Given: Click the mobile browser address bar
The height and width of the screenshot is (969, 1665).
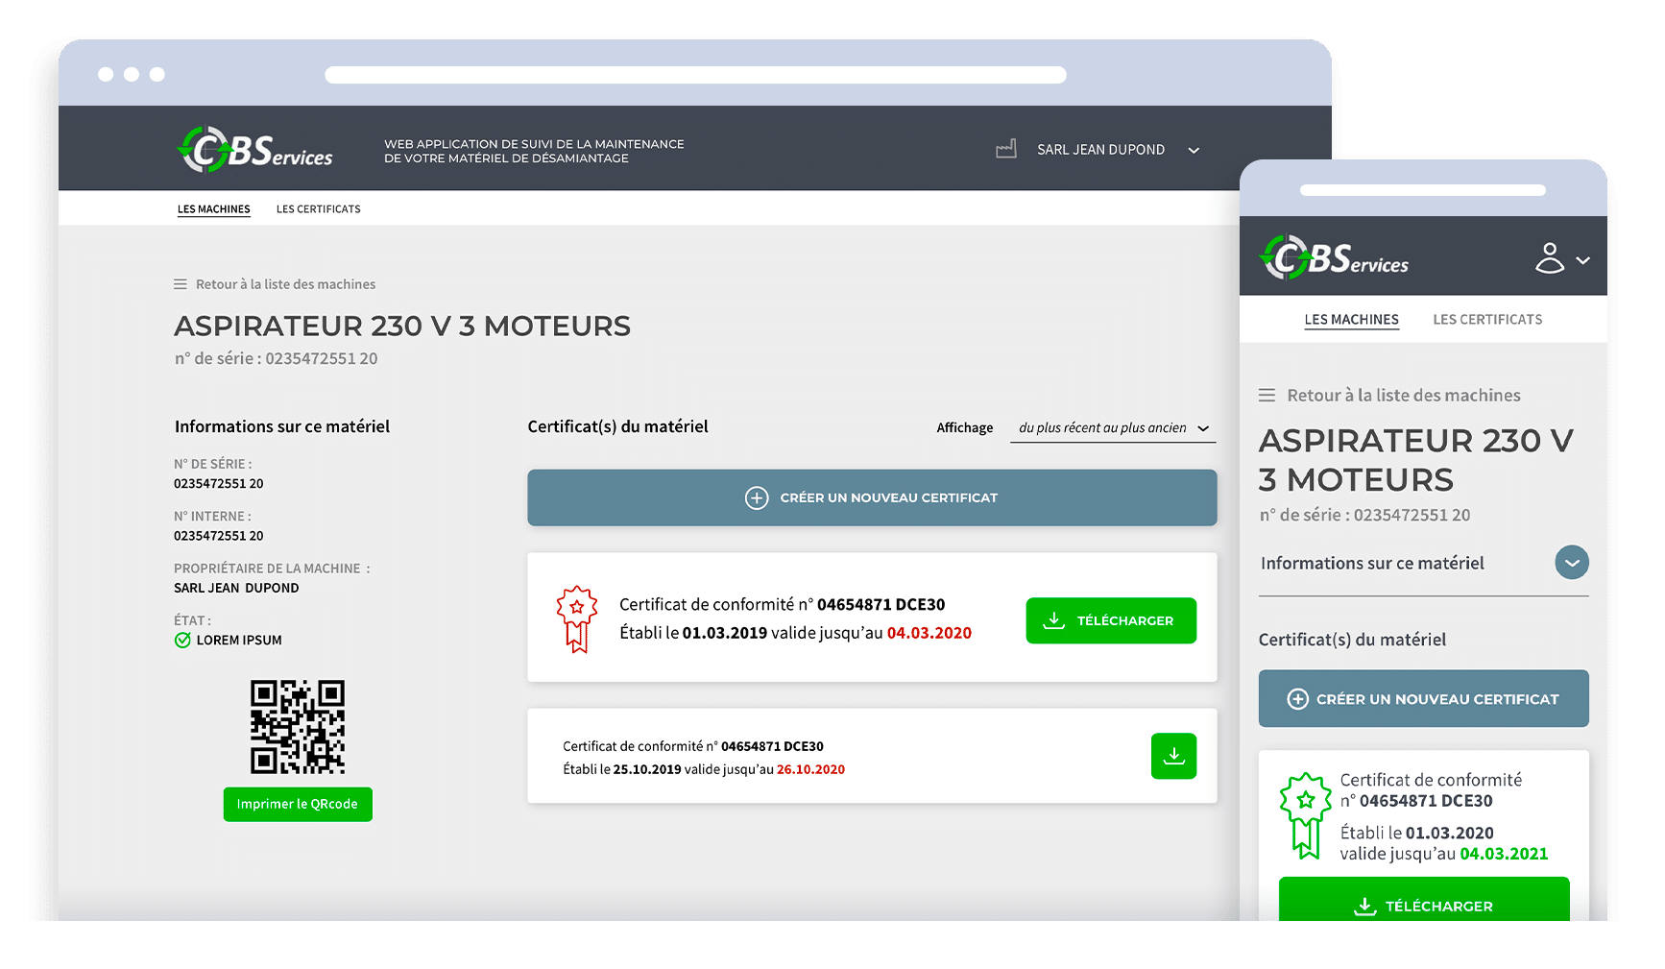Looking at the screenshot, I should coord(1422,190).
